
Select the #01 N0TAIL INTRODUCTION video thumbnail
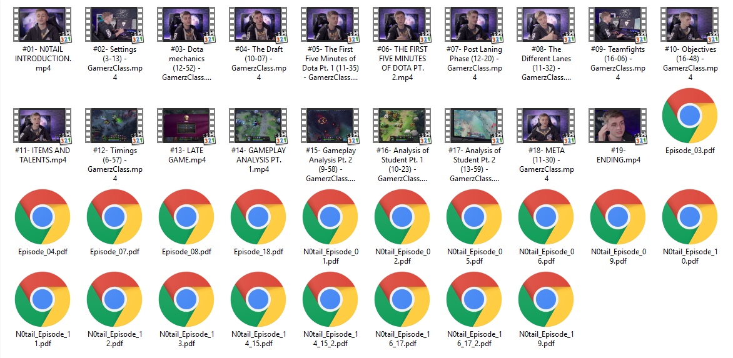pos(41,24)
